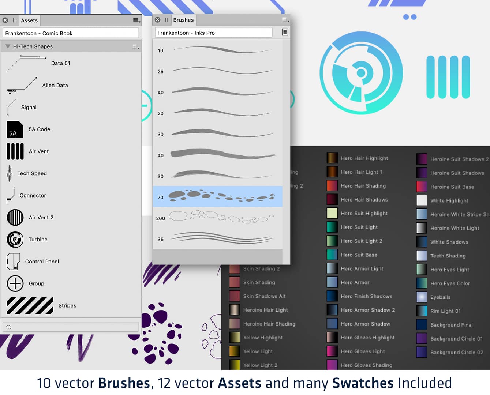
Task: Select the Turbine asset icon
Action: coord(15,240)
